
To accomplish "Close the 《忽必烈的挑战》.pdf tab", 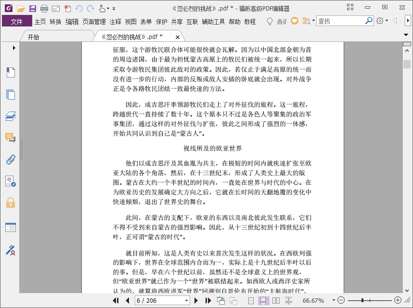I will pos(178,38).
